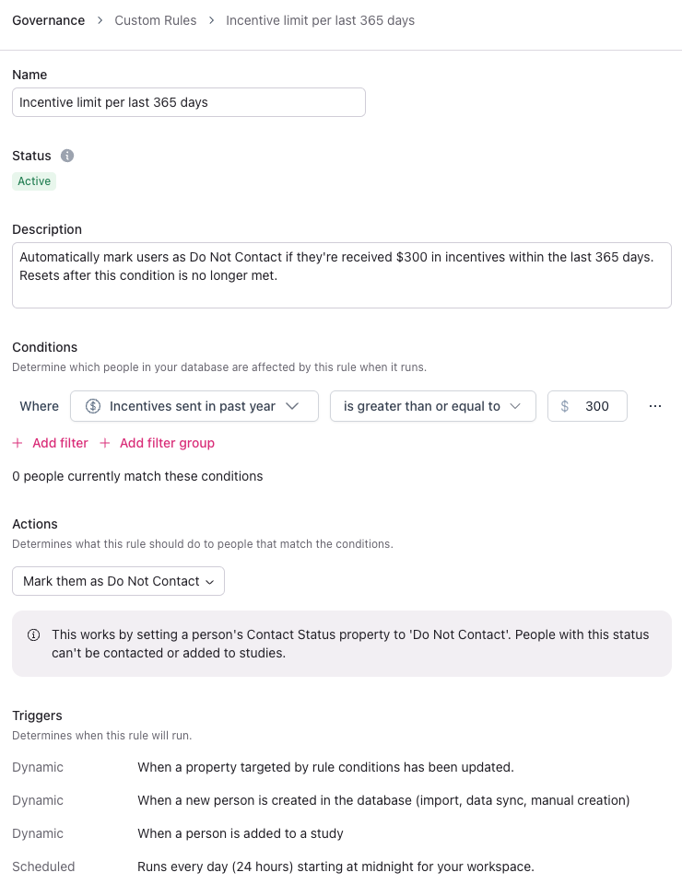Image resolution: width=682 pixels, height=884 pixels.
Task: Click the rule Name input field
Action: click(189, 102)
